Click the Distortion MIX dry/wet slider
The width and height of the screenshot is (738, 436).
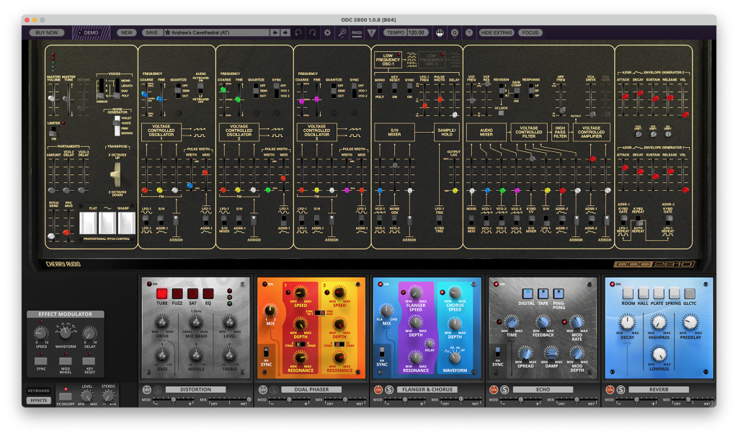229,400
